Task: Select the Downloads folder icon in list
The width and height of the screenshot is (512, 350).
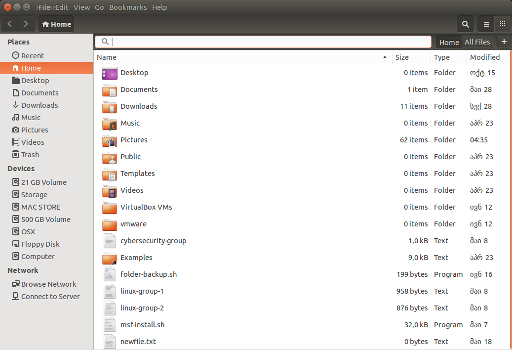Action: [110, 107]
